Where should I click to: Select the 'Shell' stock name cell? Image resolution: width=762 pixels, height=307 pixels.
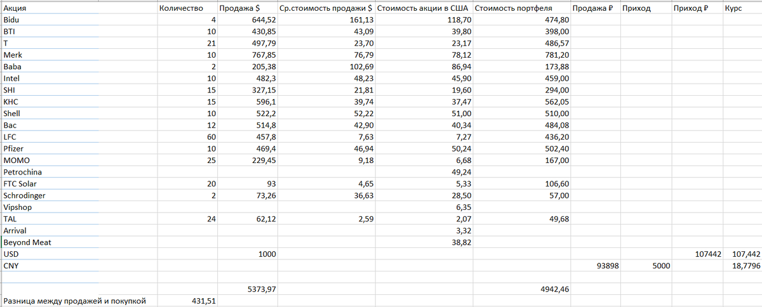coord(79,113)
